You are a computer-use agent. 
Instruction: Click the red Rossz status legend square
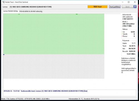click(122, 36)
